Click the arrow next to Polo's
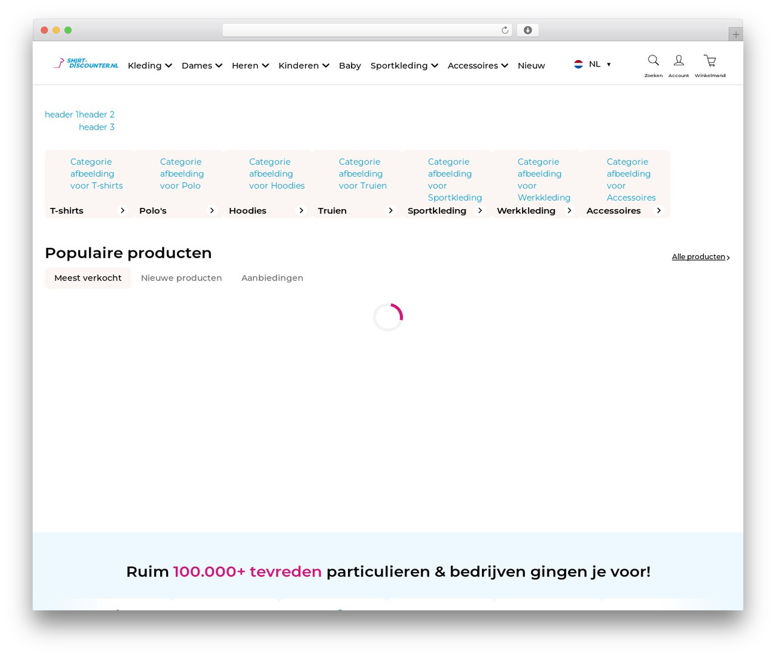The width and height of the screenshot is (776, 657). (x=212, y=210)
